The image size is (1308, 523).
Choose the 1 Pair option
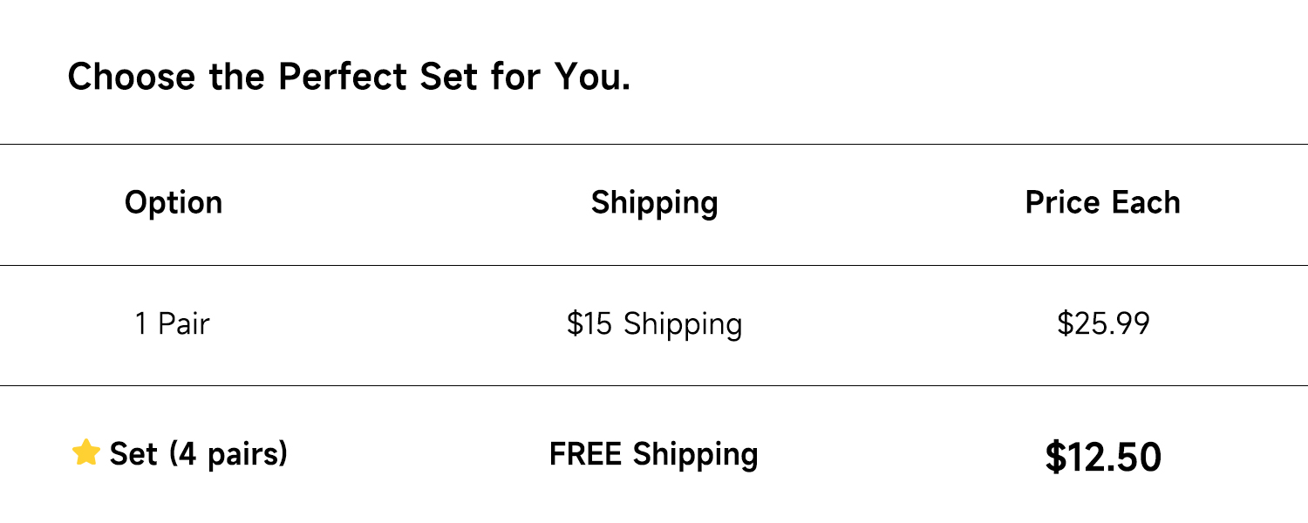172,324
